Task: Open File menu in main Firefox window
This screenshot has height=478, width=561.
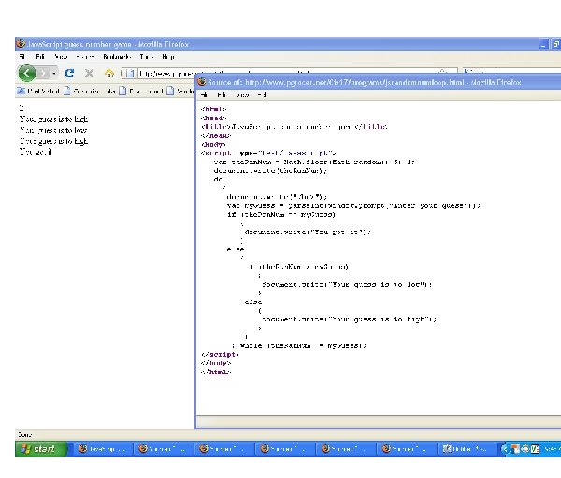Action: click(x=22, y=56)
